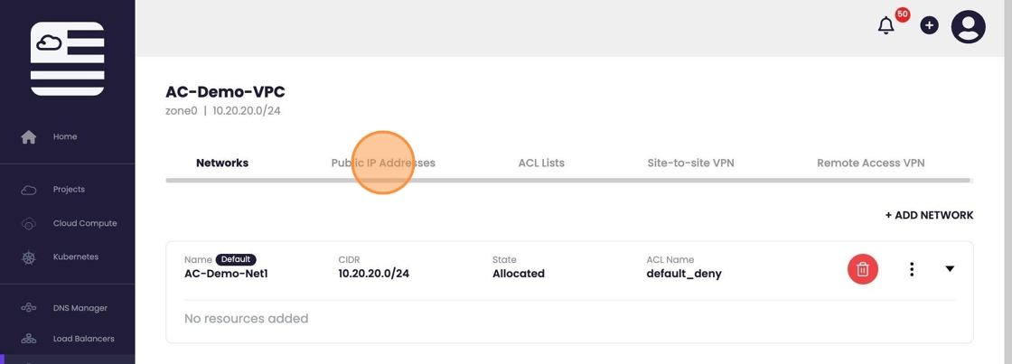Click the Load Balancers icon
This screenshot has height=364, width=1012.
point(29,339)
